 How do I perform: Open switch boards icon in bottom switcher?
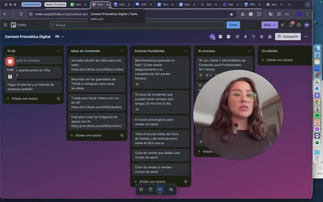pyautogui.click(x=171, y=189)
